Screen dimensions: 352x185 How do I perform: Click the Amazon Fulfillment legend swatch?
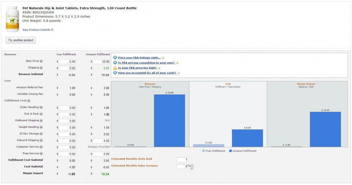(230, 151)
